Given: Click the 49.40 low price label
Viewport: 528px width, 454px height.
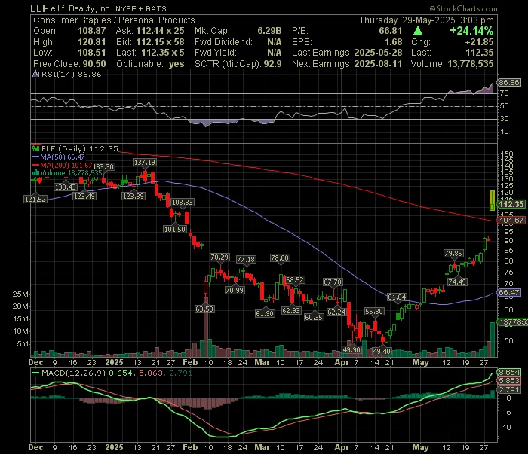Looking at the screenshot, I should tap(382, 352).
